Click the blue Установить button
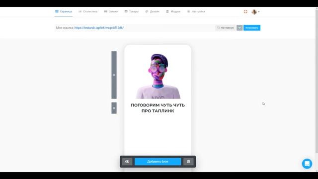This screenshot has height=179, width=318. point(252,28)
